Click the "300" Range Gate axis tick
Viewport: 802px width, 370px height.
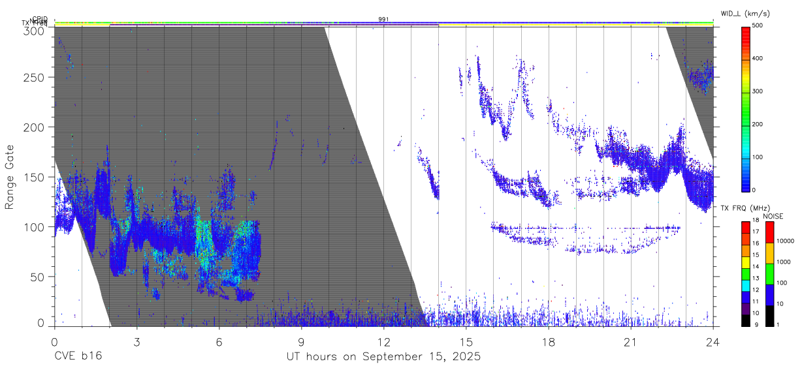[34, 30]
